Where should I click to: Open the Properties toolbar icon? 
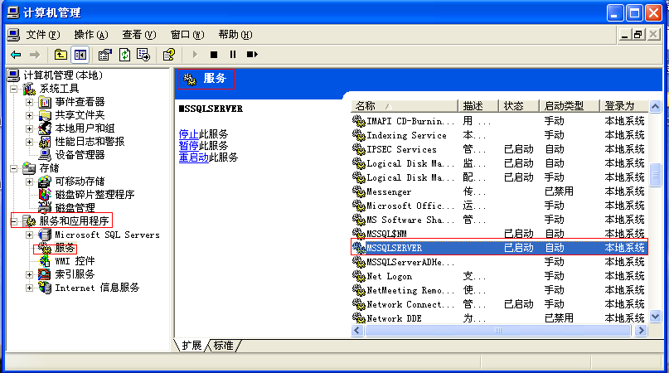(x=104, y=55)
